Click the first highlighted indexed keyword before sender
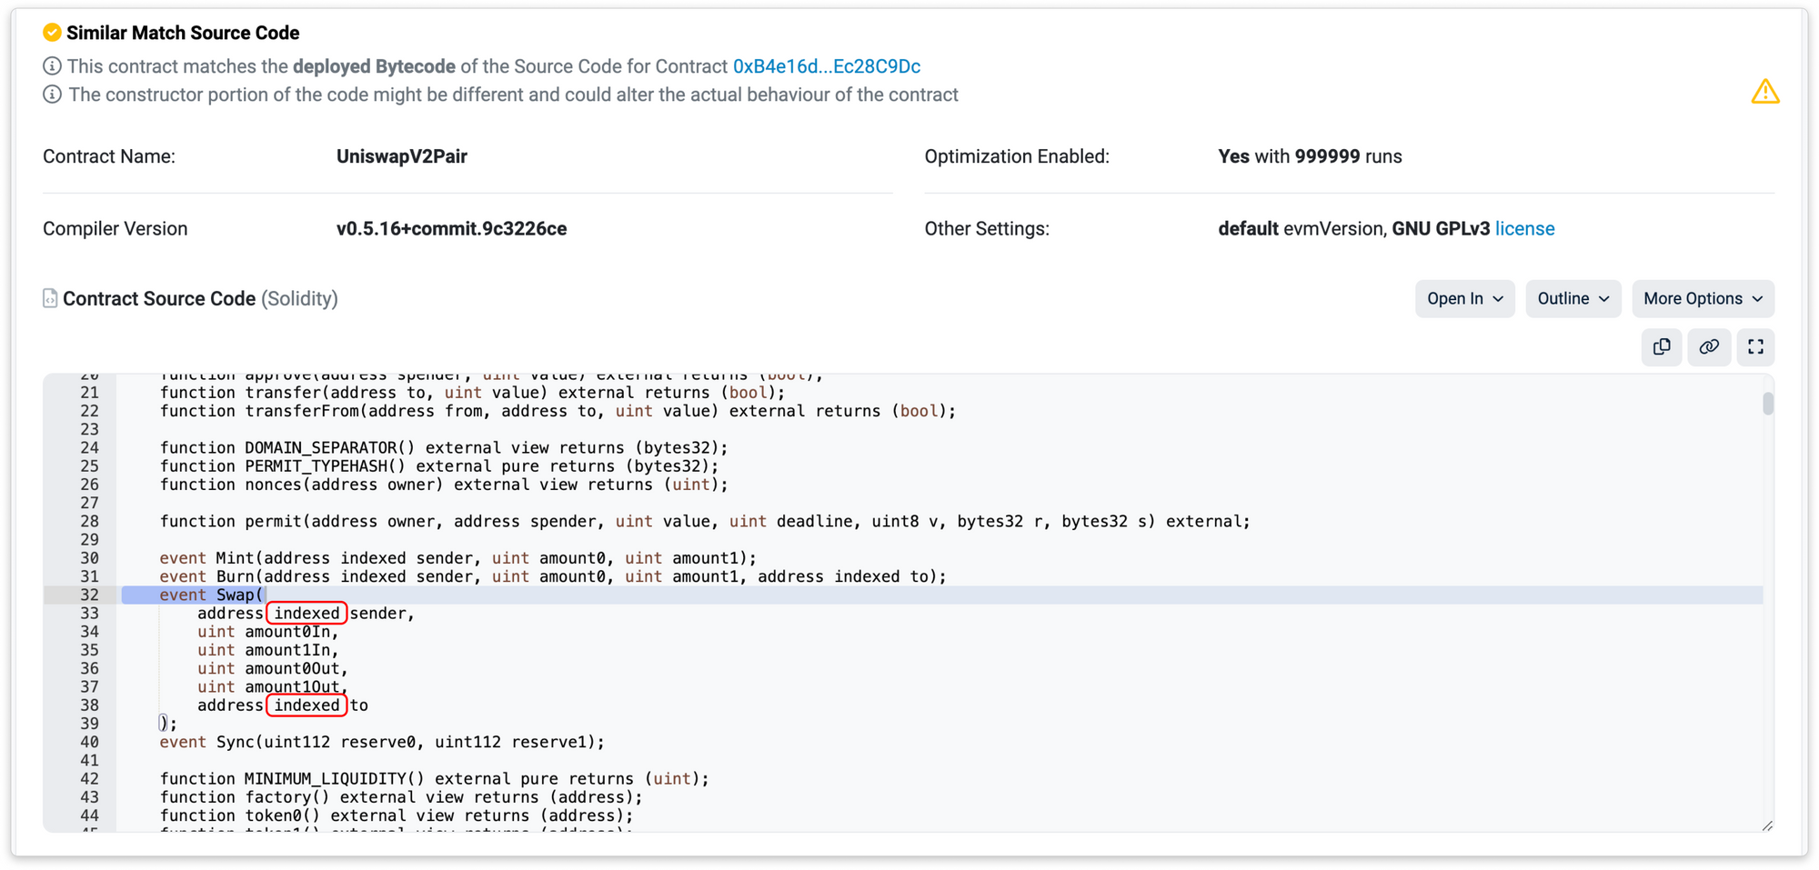This screenshot has height=870, width=1819. click(x=307, y=614)
